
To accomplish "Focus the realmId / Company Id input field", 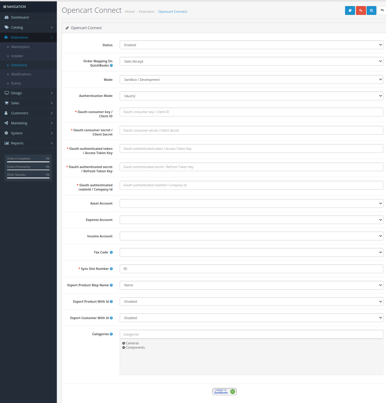I will pos(251,185).
